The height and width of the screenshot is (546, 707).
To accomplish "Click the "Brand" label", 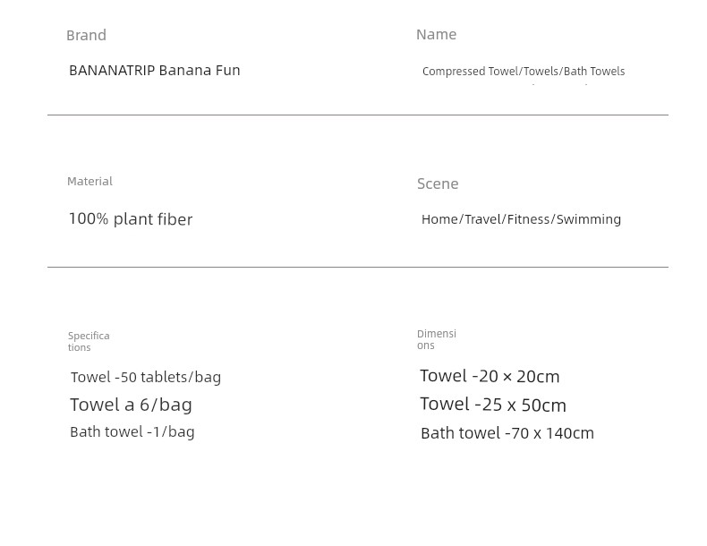I will pos(86,36).
